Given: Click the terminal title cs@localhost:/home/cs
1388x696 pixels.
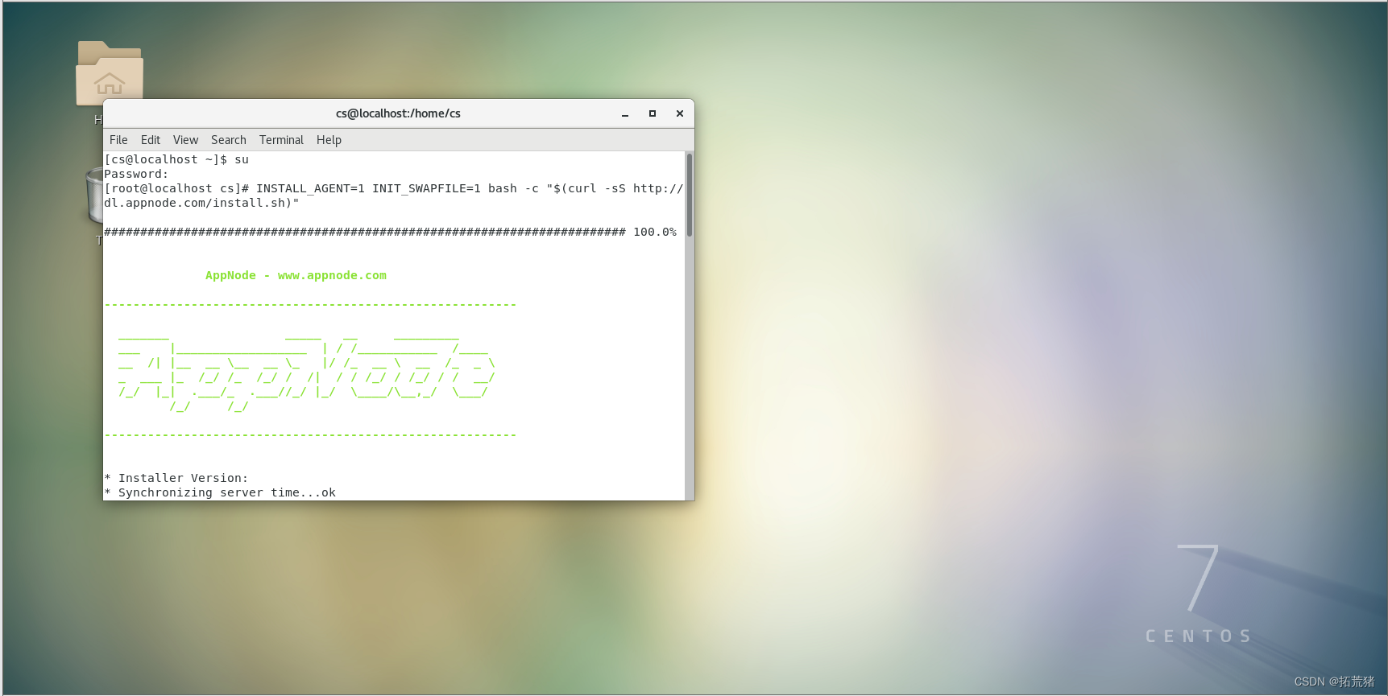Looking at the screenshot, I should point(398,113).
